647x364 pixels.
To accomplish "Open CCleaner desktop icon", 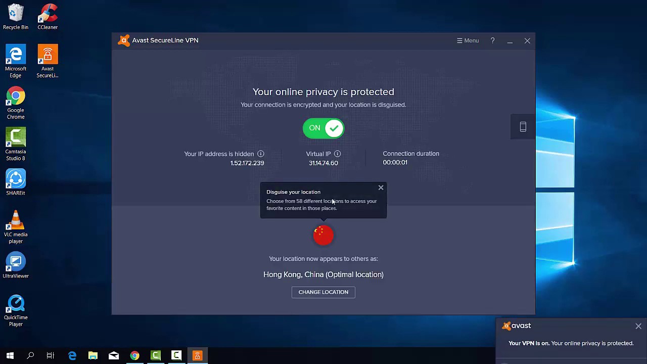I will (48, 17).
